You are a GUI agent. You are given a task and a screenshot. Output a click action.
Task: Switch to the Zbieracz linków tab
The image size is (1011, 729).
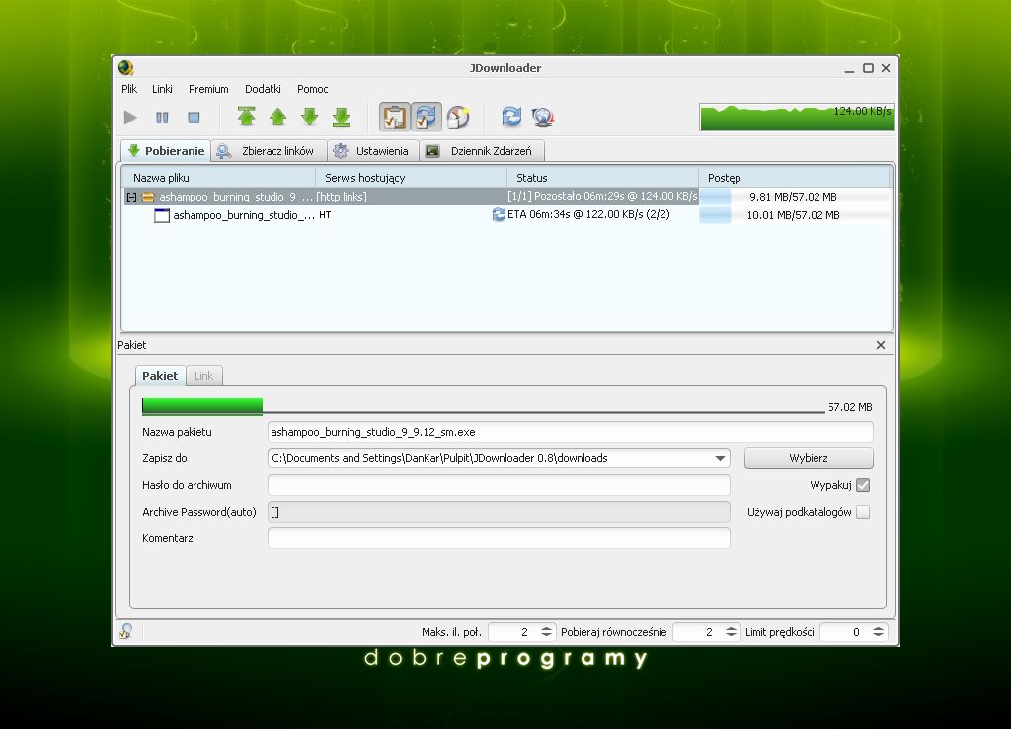pyautogui.click(x=269, y=151)
